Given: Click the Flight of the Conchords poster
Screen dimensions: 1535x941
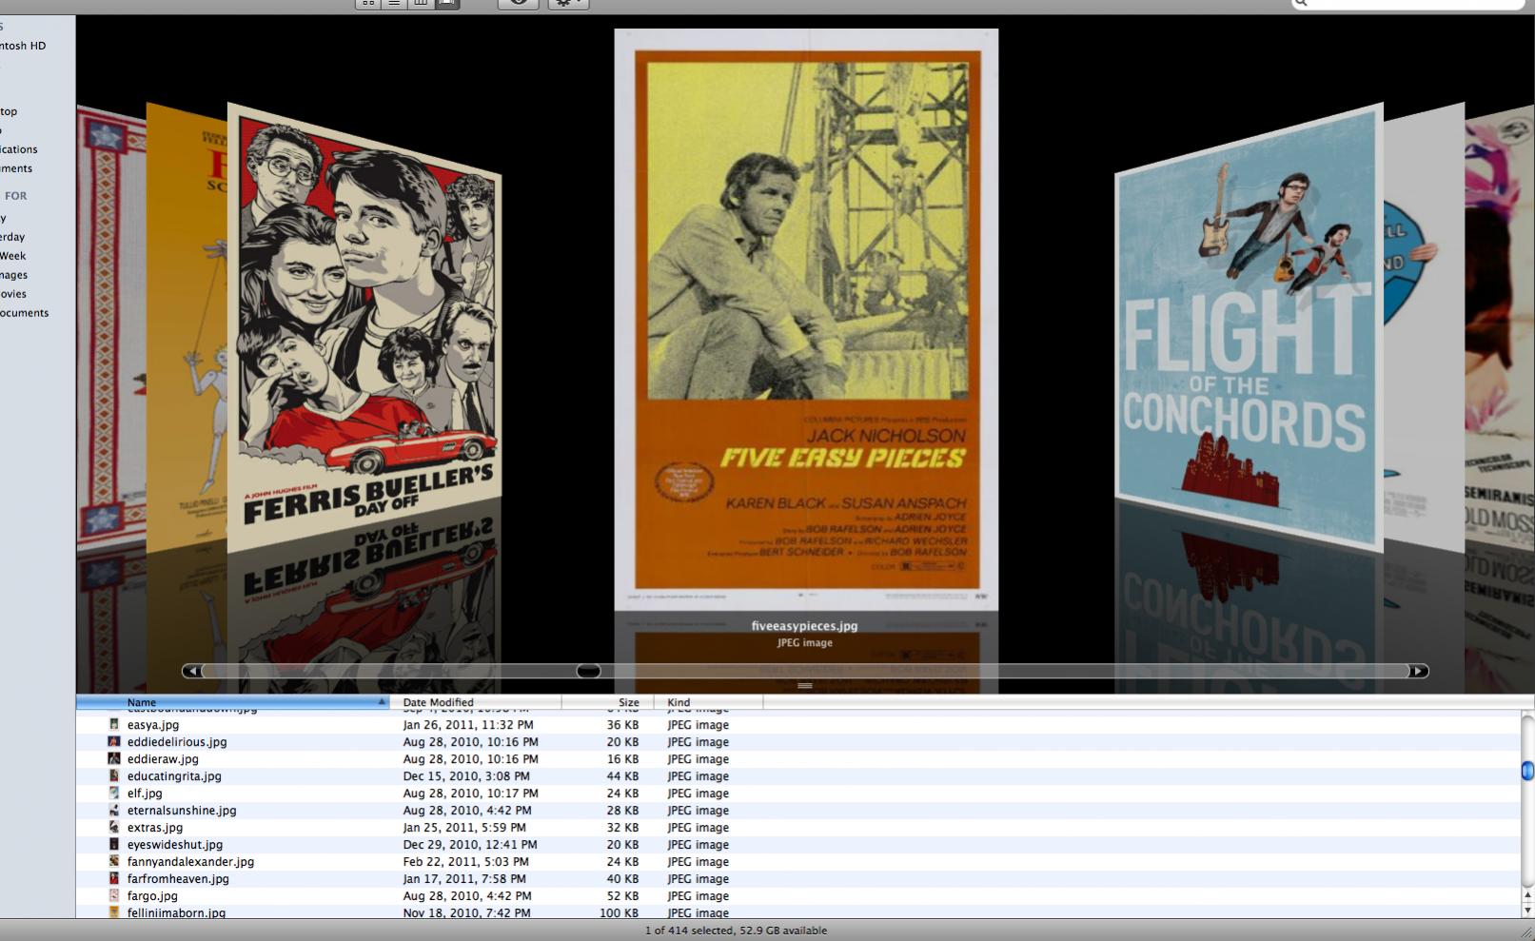Looking at the screenshot, I should [x=1249, y=328].
